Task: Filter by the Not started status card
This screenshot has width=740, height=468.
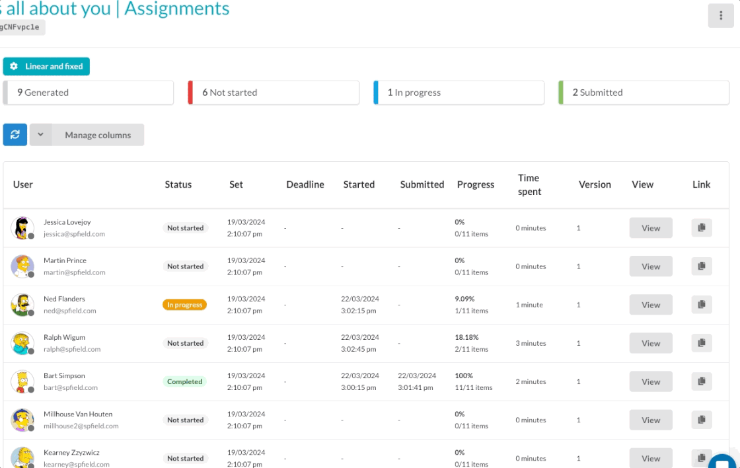Action: pos(273,92)
